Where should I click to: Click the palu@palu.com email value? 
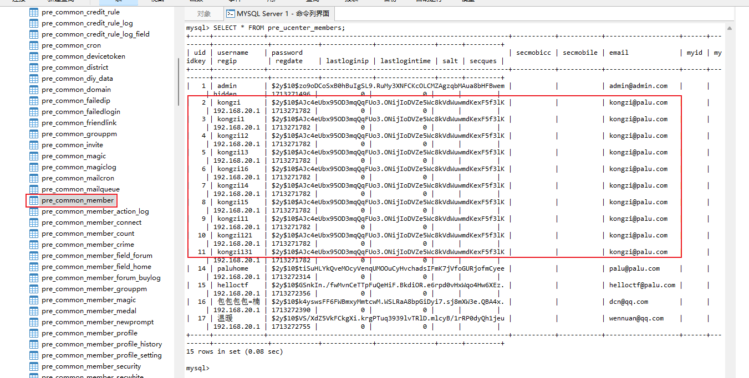point(635,268)
